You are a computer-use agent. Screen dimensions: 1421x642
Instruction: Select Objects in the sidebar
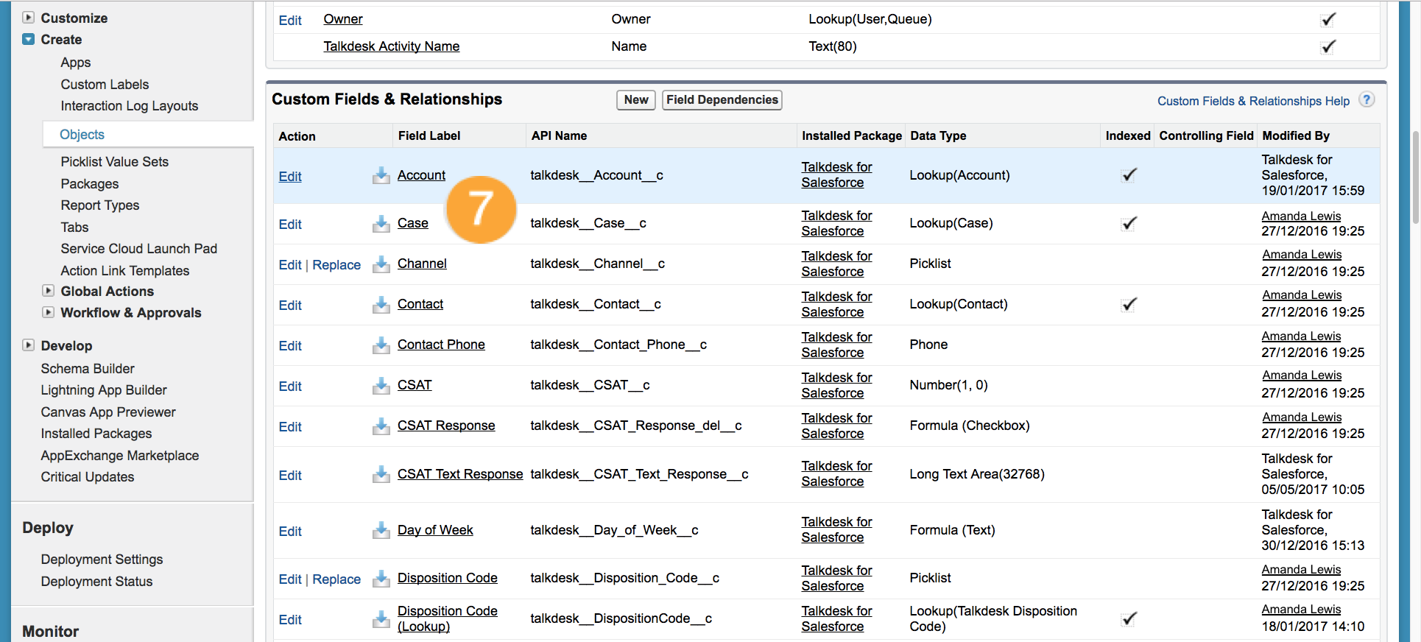pyautogui.click(x=82, y=135)
